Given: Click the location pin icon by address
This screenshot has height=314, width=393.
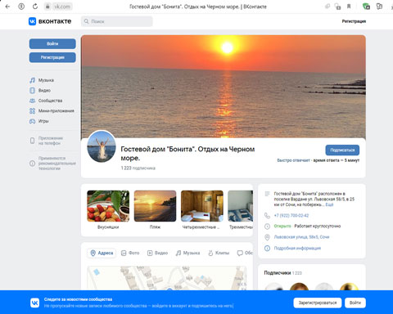Looking at the screenshot, I should (267, 237).
